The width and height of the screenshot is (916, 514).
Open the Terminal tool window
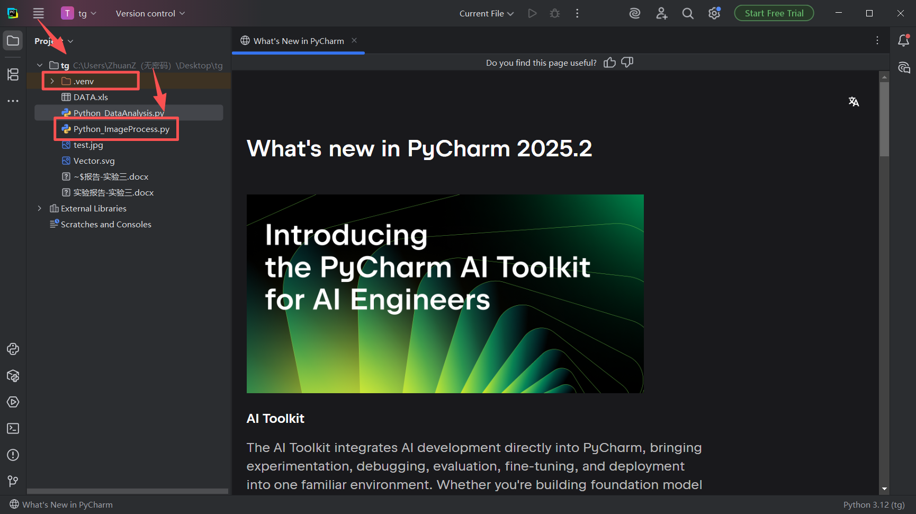point(13,428)
